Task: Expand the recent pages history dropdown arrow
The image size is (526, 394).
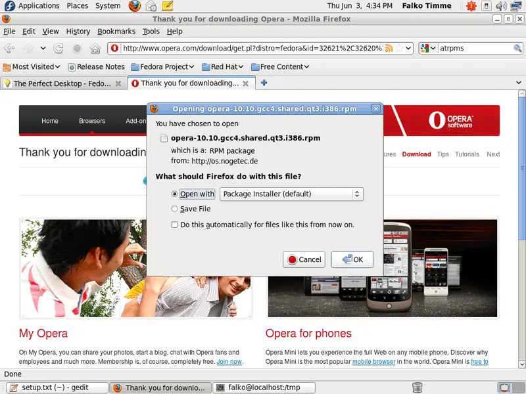Action: (43, 48)
